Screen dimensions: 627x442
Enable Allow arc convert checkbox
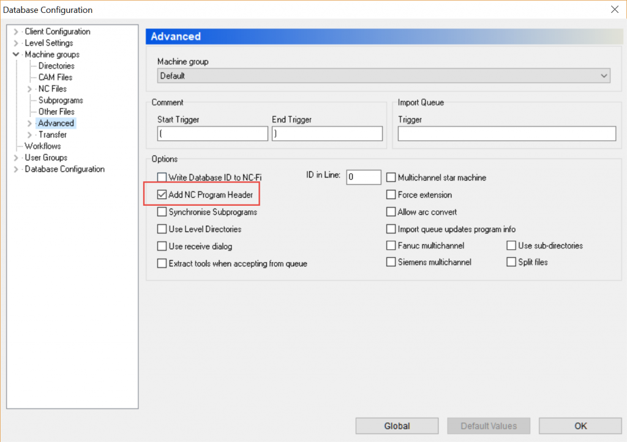pyautogui.click(x=391, y=212)
